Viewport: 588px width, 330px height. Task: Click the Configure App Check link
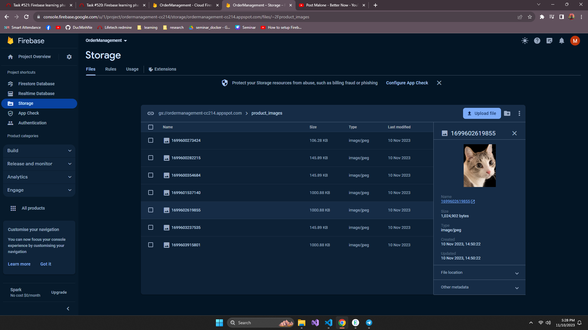coord(407,83)
